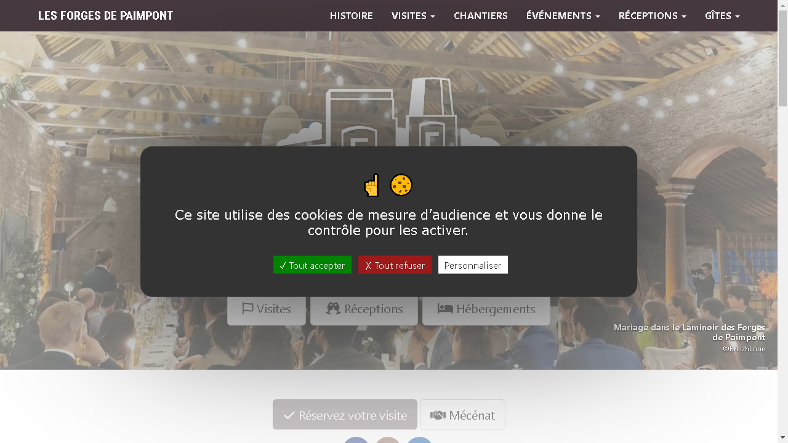This screenshot has width=788, height=443.
Task: Click the bed icon on the Hébergements button
Action: 445,308
